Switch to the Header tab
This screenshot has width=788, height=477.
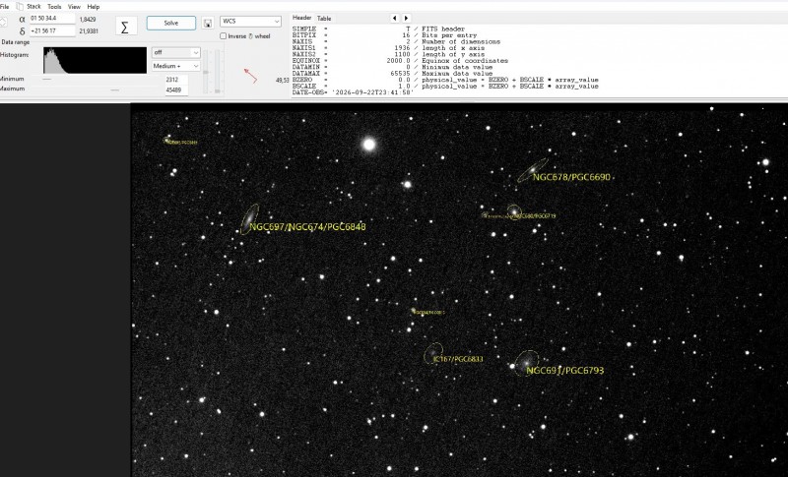pyautogui.click(x=302, y=18)
